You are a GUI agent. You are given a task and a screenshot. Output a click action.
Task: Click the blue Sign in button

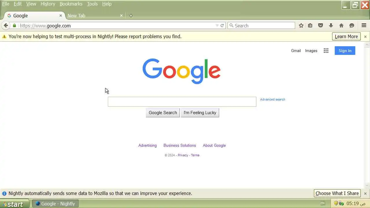click(345, 51)
